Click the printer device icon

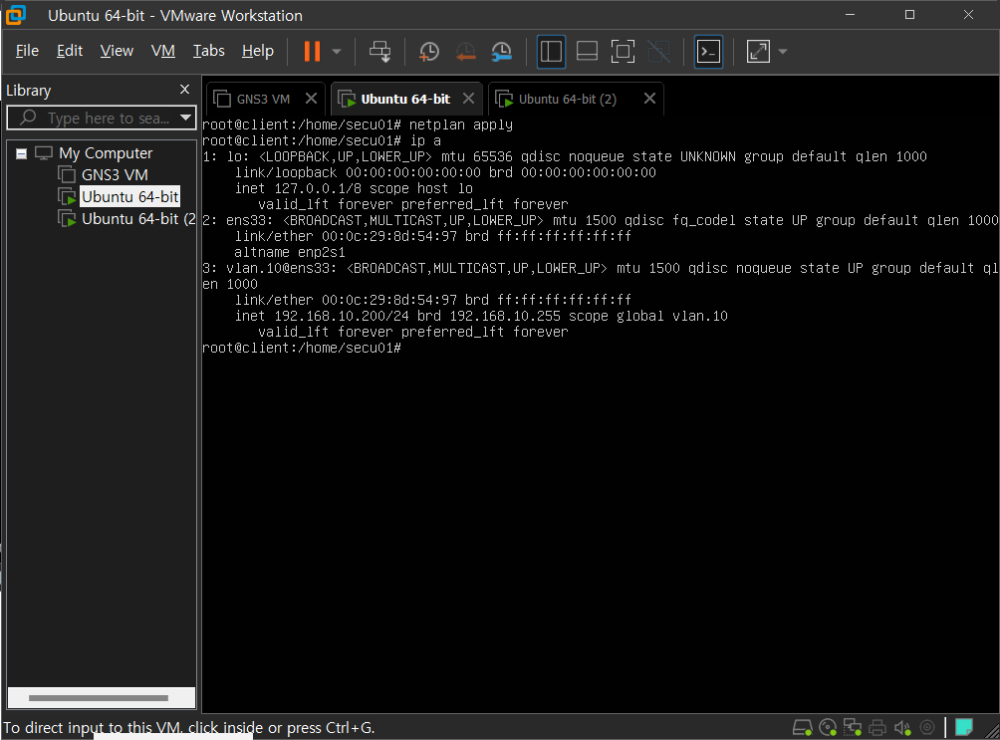tap(877, 727)
